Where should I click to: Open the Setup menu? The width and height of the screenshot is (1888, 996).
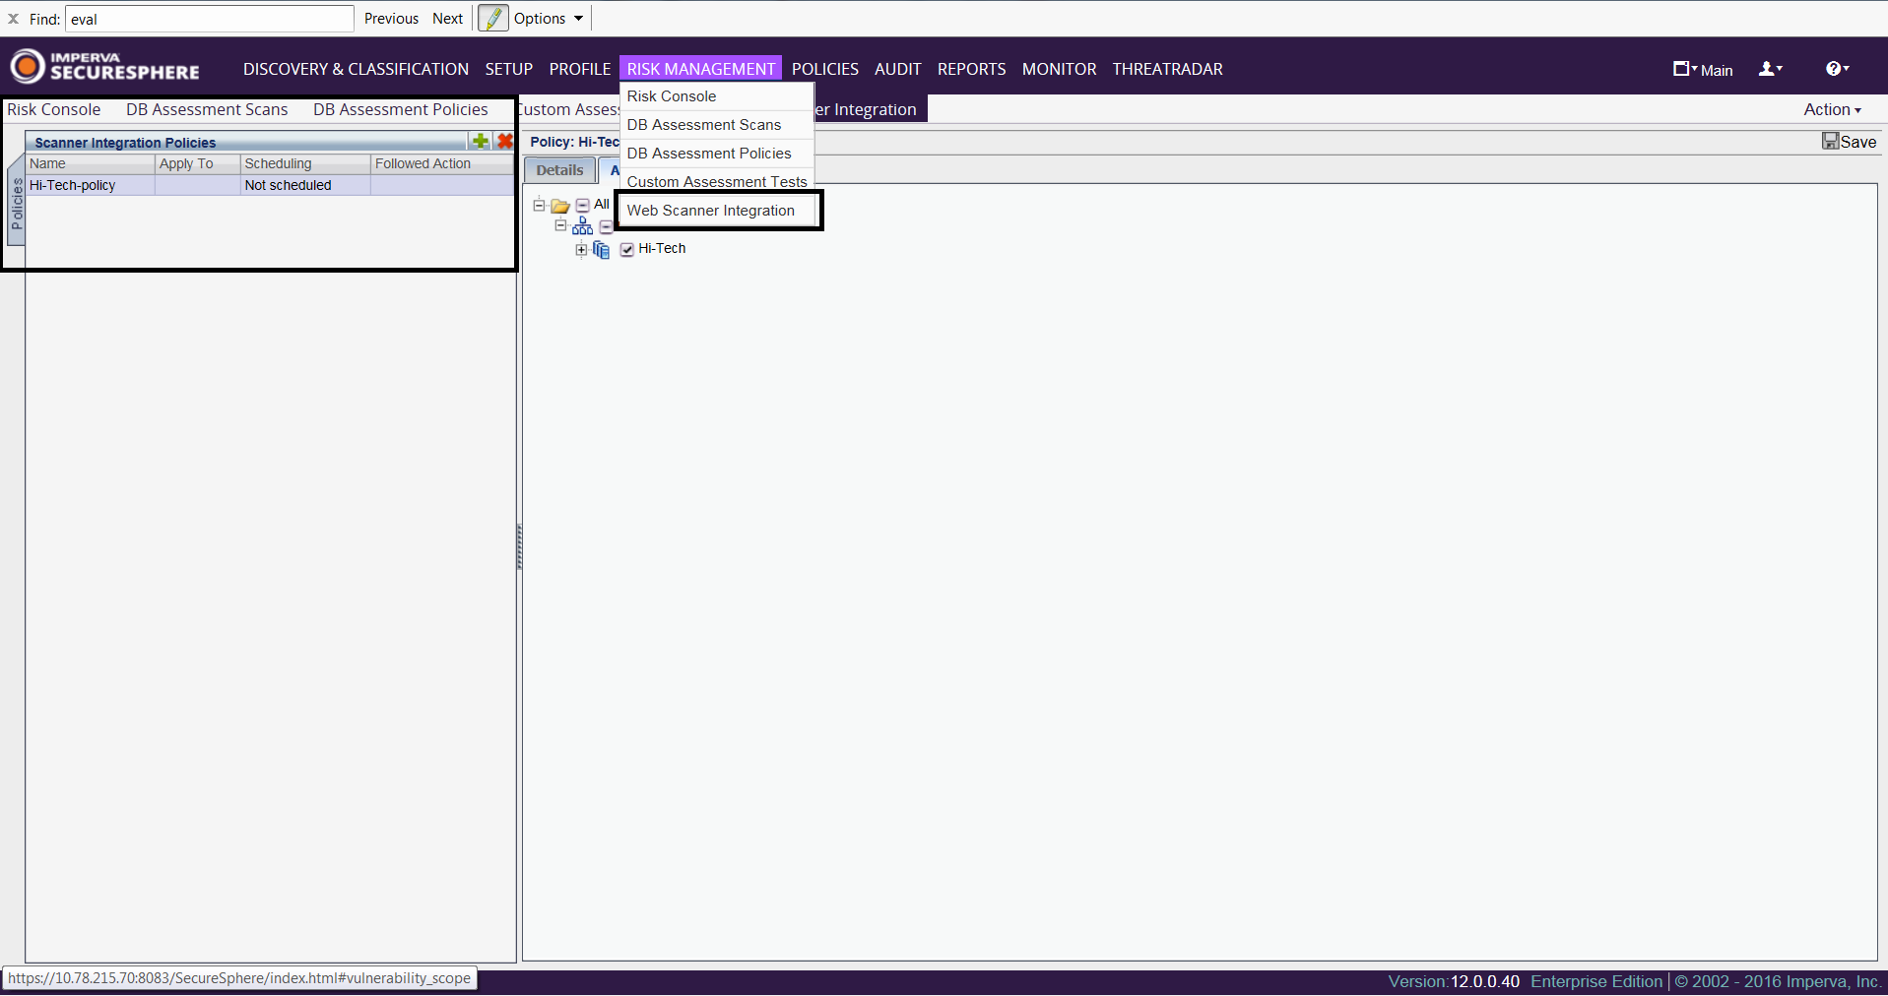pyautogui.click(x=508, y=69)
